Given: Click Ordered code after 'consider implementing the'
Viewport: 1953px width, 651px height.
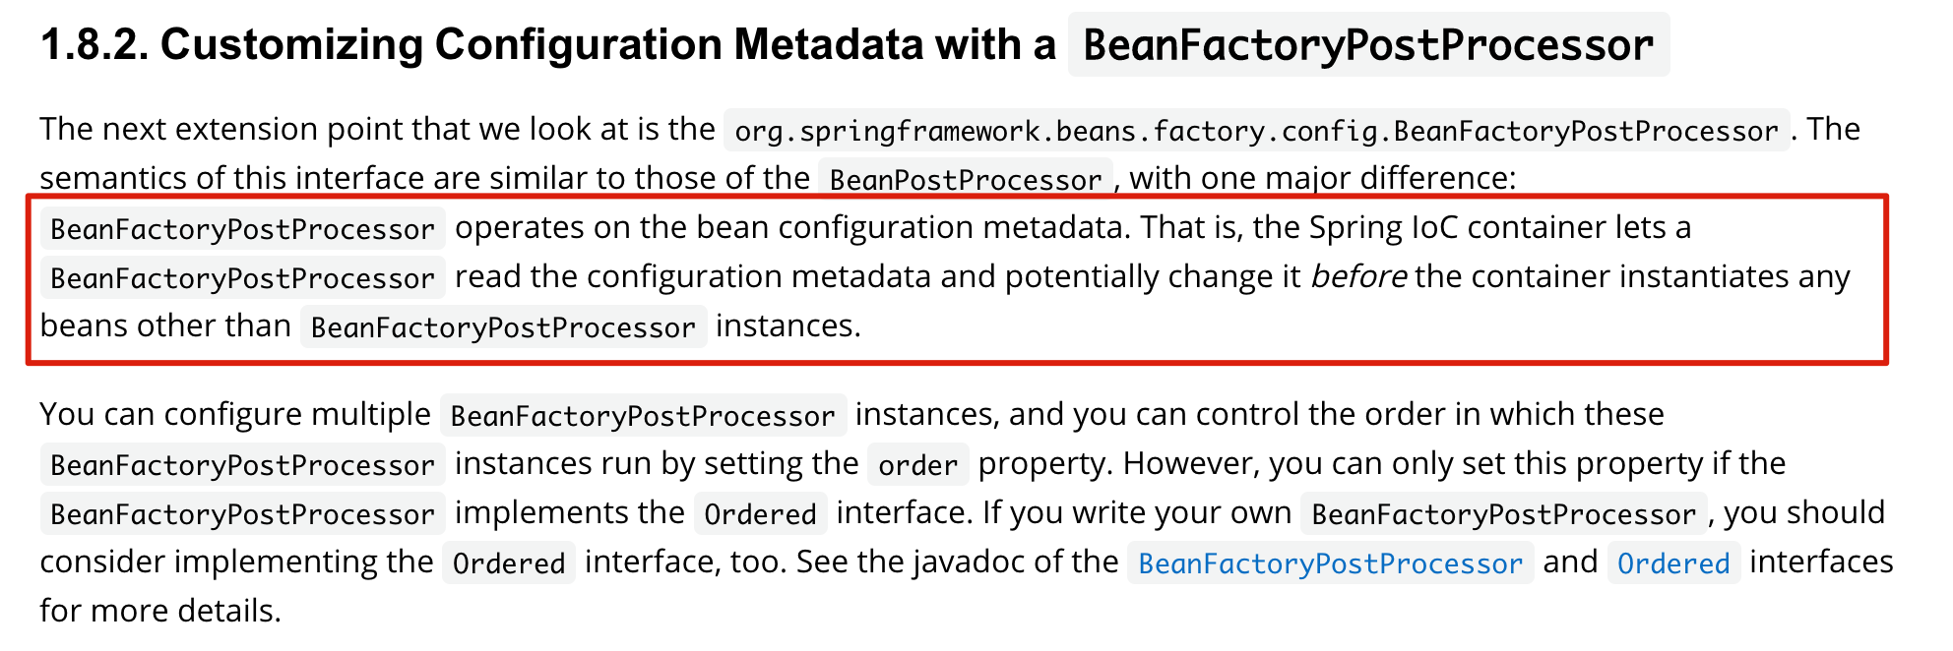Looking at the screenshot, I should (x=509, y=563).
